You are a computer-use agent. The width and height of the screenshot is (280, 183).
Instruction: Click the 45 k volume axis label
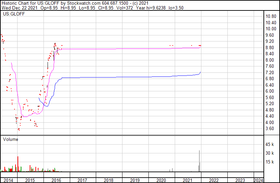click(x=270, y=144)
